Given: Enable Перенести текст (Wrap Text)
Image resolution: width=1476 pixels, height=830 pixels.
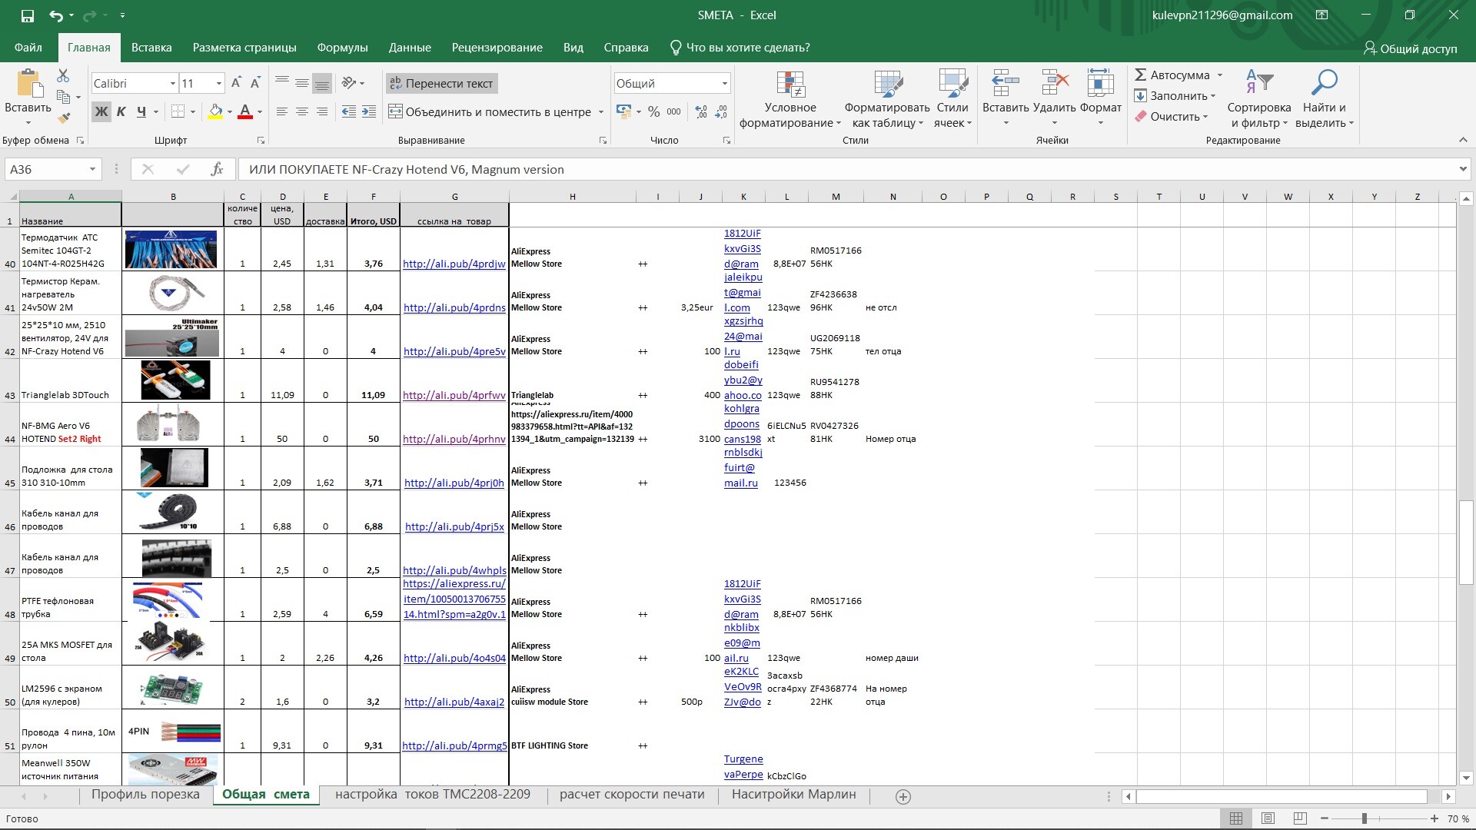Looking at the screenshot, I should coord(441,83).
